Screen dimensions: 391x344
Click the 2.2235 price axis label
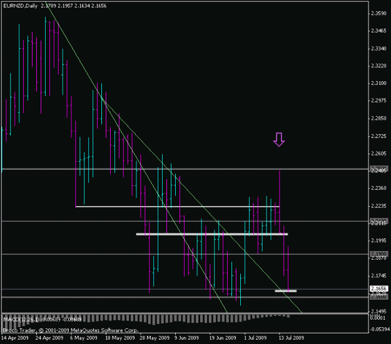pos(378,206)
